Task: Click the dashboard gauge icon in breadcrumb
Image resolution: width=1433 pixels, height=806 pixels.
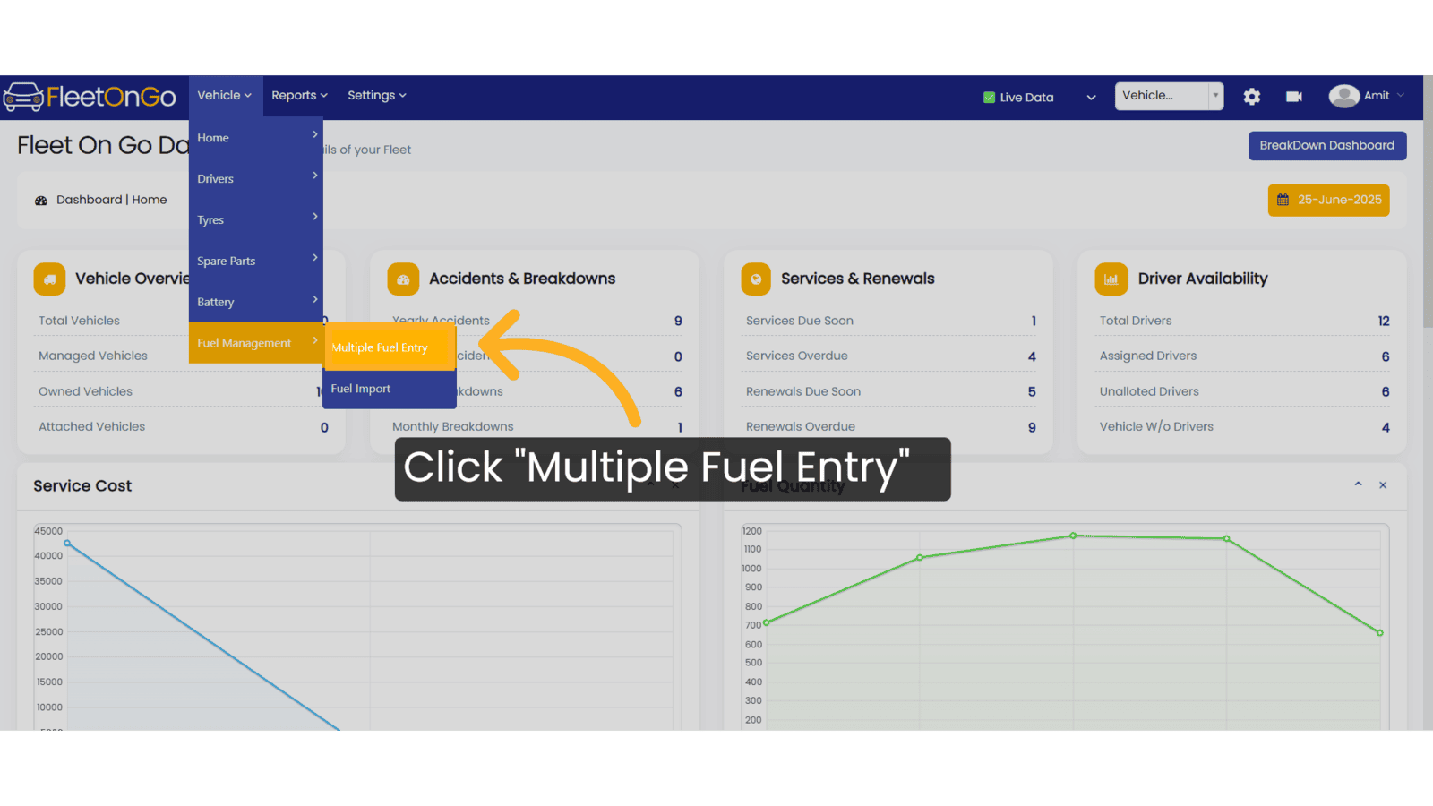Action: click(41, 201)
